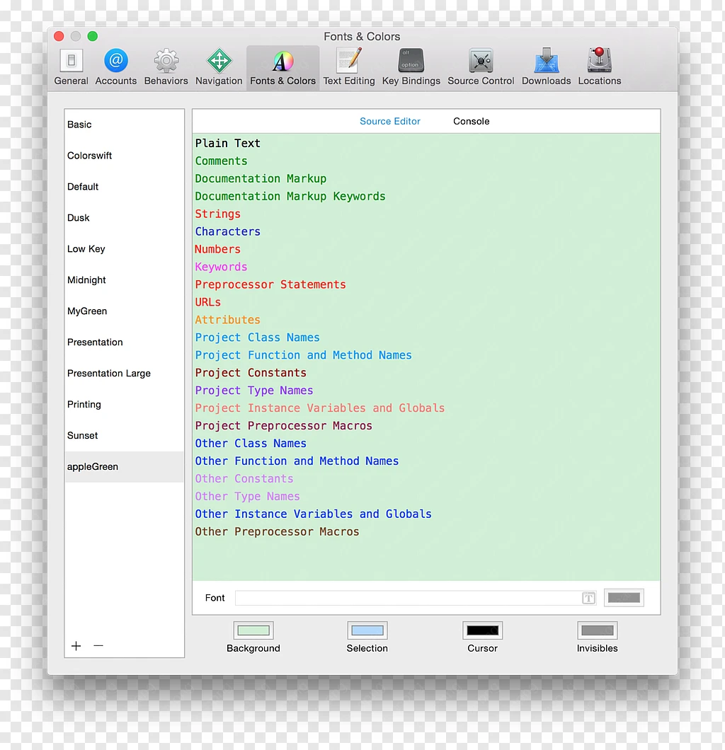
Task: Open the Accounts preferences pane
Action: [116, 67]
